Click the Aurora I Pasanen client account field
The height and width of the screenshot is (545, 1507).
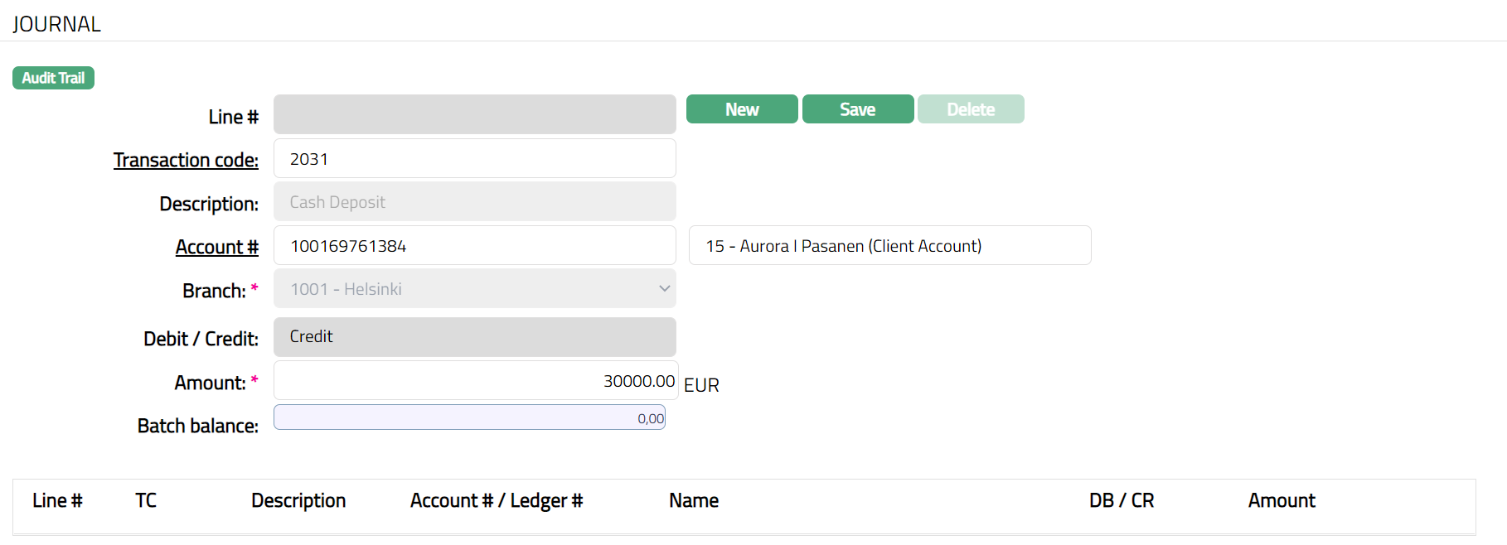coord(889,246)
